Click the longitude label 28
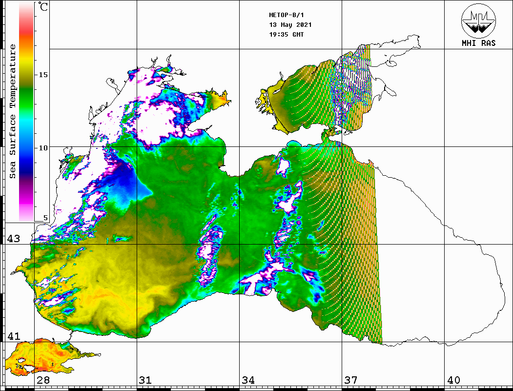 [x=43, y=380]
